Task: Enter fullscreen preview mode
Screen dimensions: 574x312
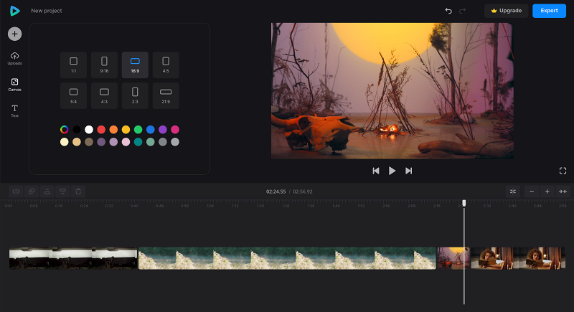Action: click(563, 171)
